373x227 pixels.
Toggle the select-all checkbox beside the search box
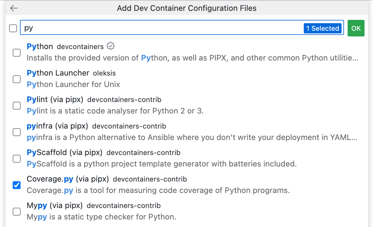[13, 28]
